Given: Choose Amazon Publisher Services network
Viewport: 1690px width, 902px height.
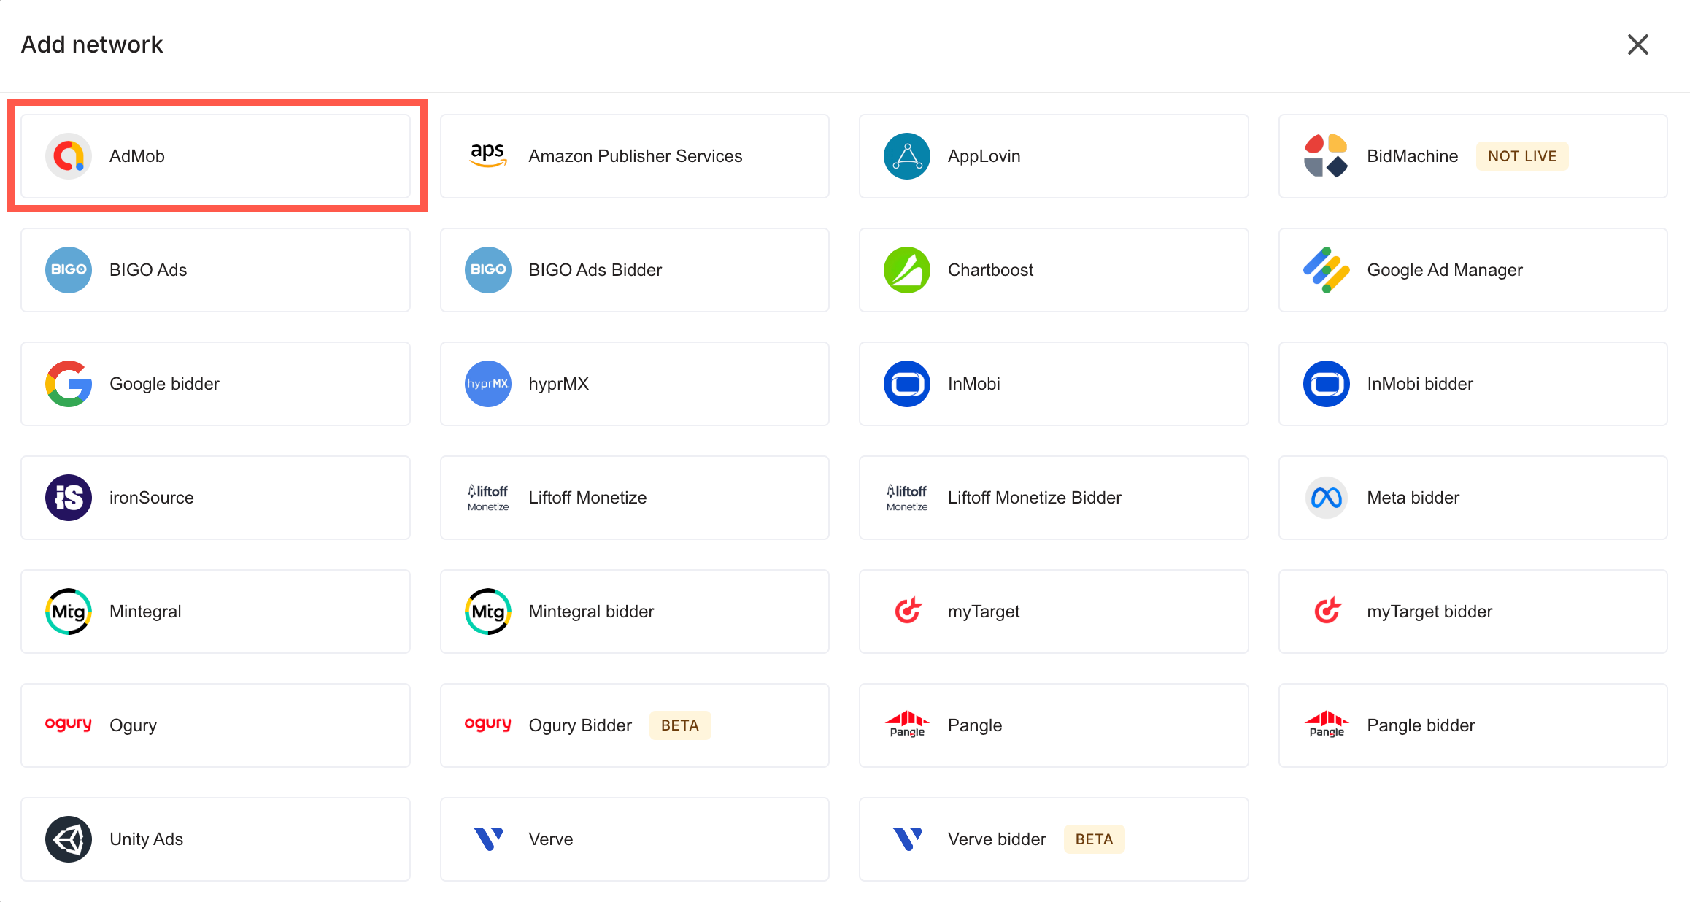Looking at the screenshot, I should coord(636,156).
